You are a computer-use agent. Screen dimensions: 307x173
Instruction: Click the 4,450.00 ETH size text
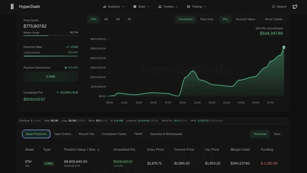pyautogui.click(x=72, y=166)
